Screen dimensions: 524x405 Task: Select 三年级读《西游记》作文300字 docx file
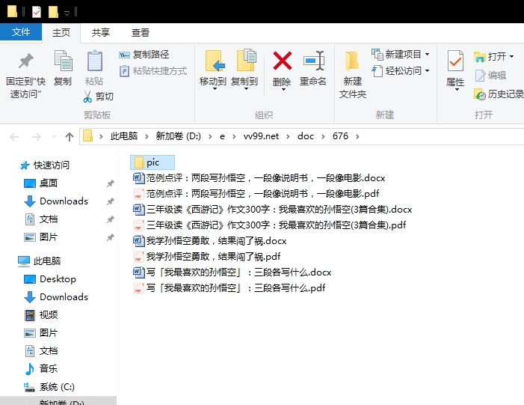tap(272, 210)
